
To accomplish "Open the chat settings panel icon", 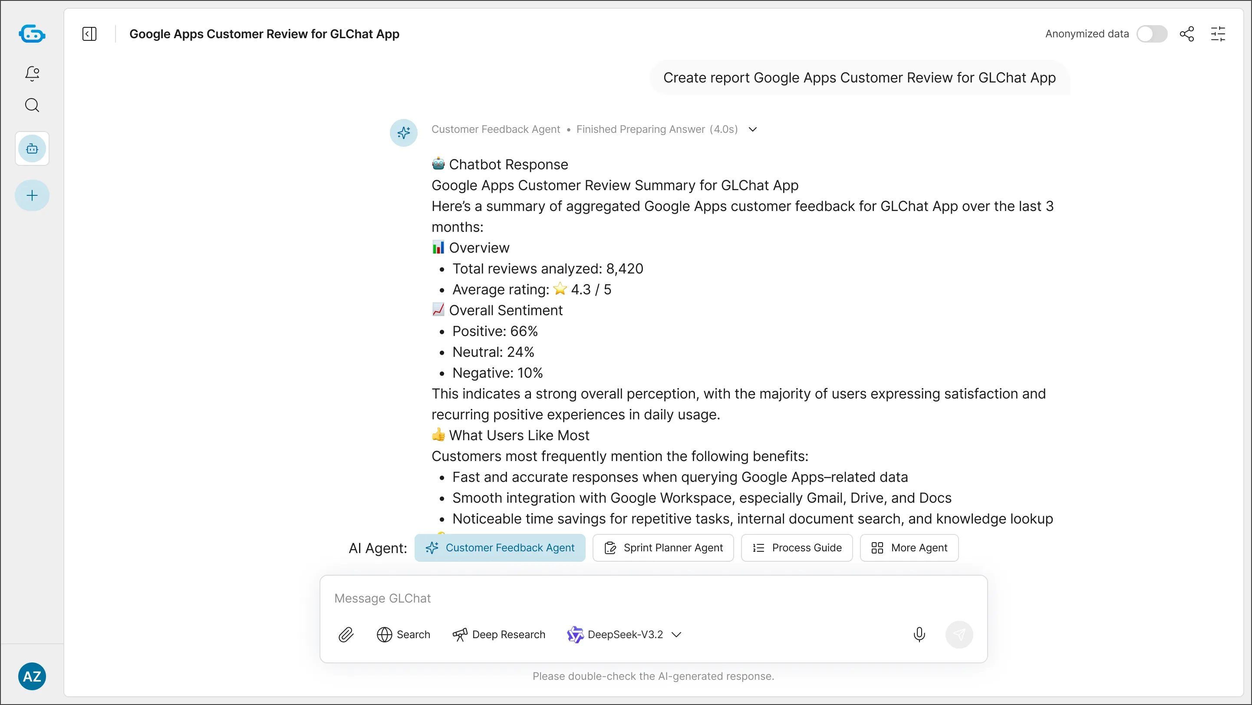I will [1219, 33].
